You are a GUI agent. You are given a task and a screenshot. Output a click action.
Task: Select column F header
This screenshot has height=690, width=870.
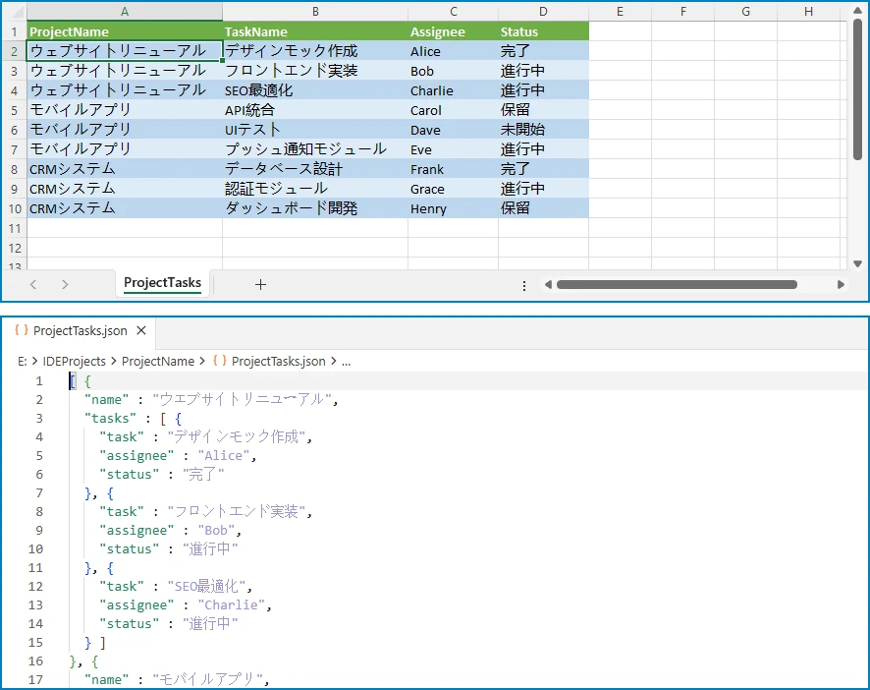[683, 12]
